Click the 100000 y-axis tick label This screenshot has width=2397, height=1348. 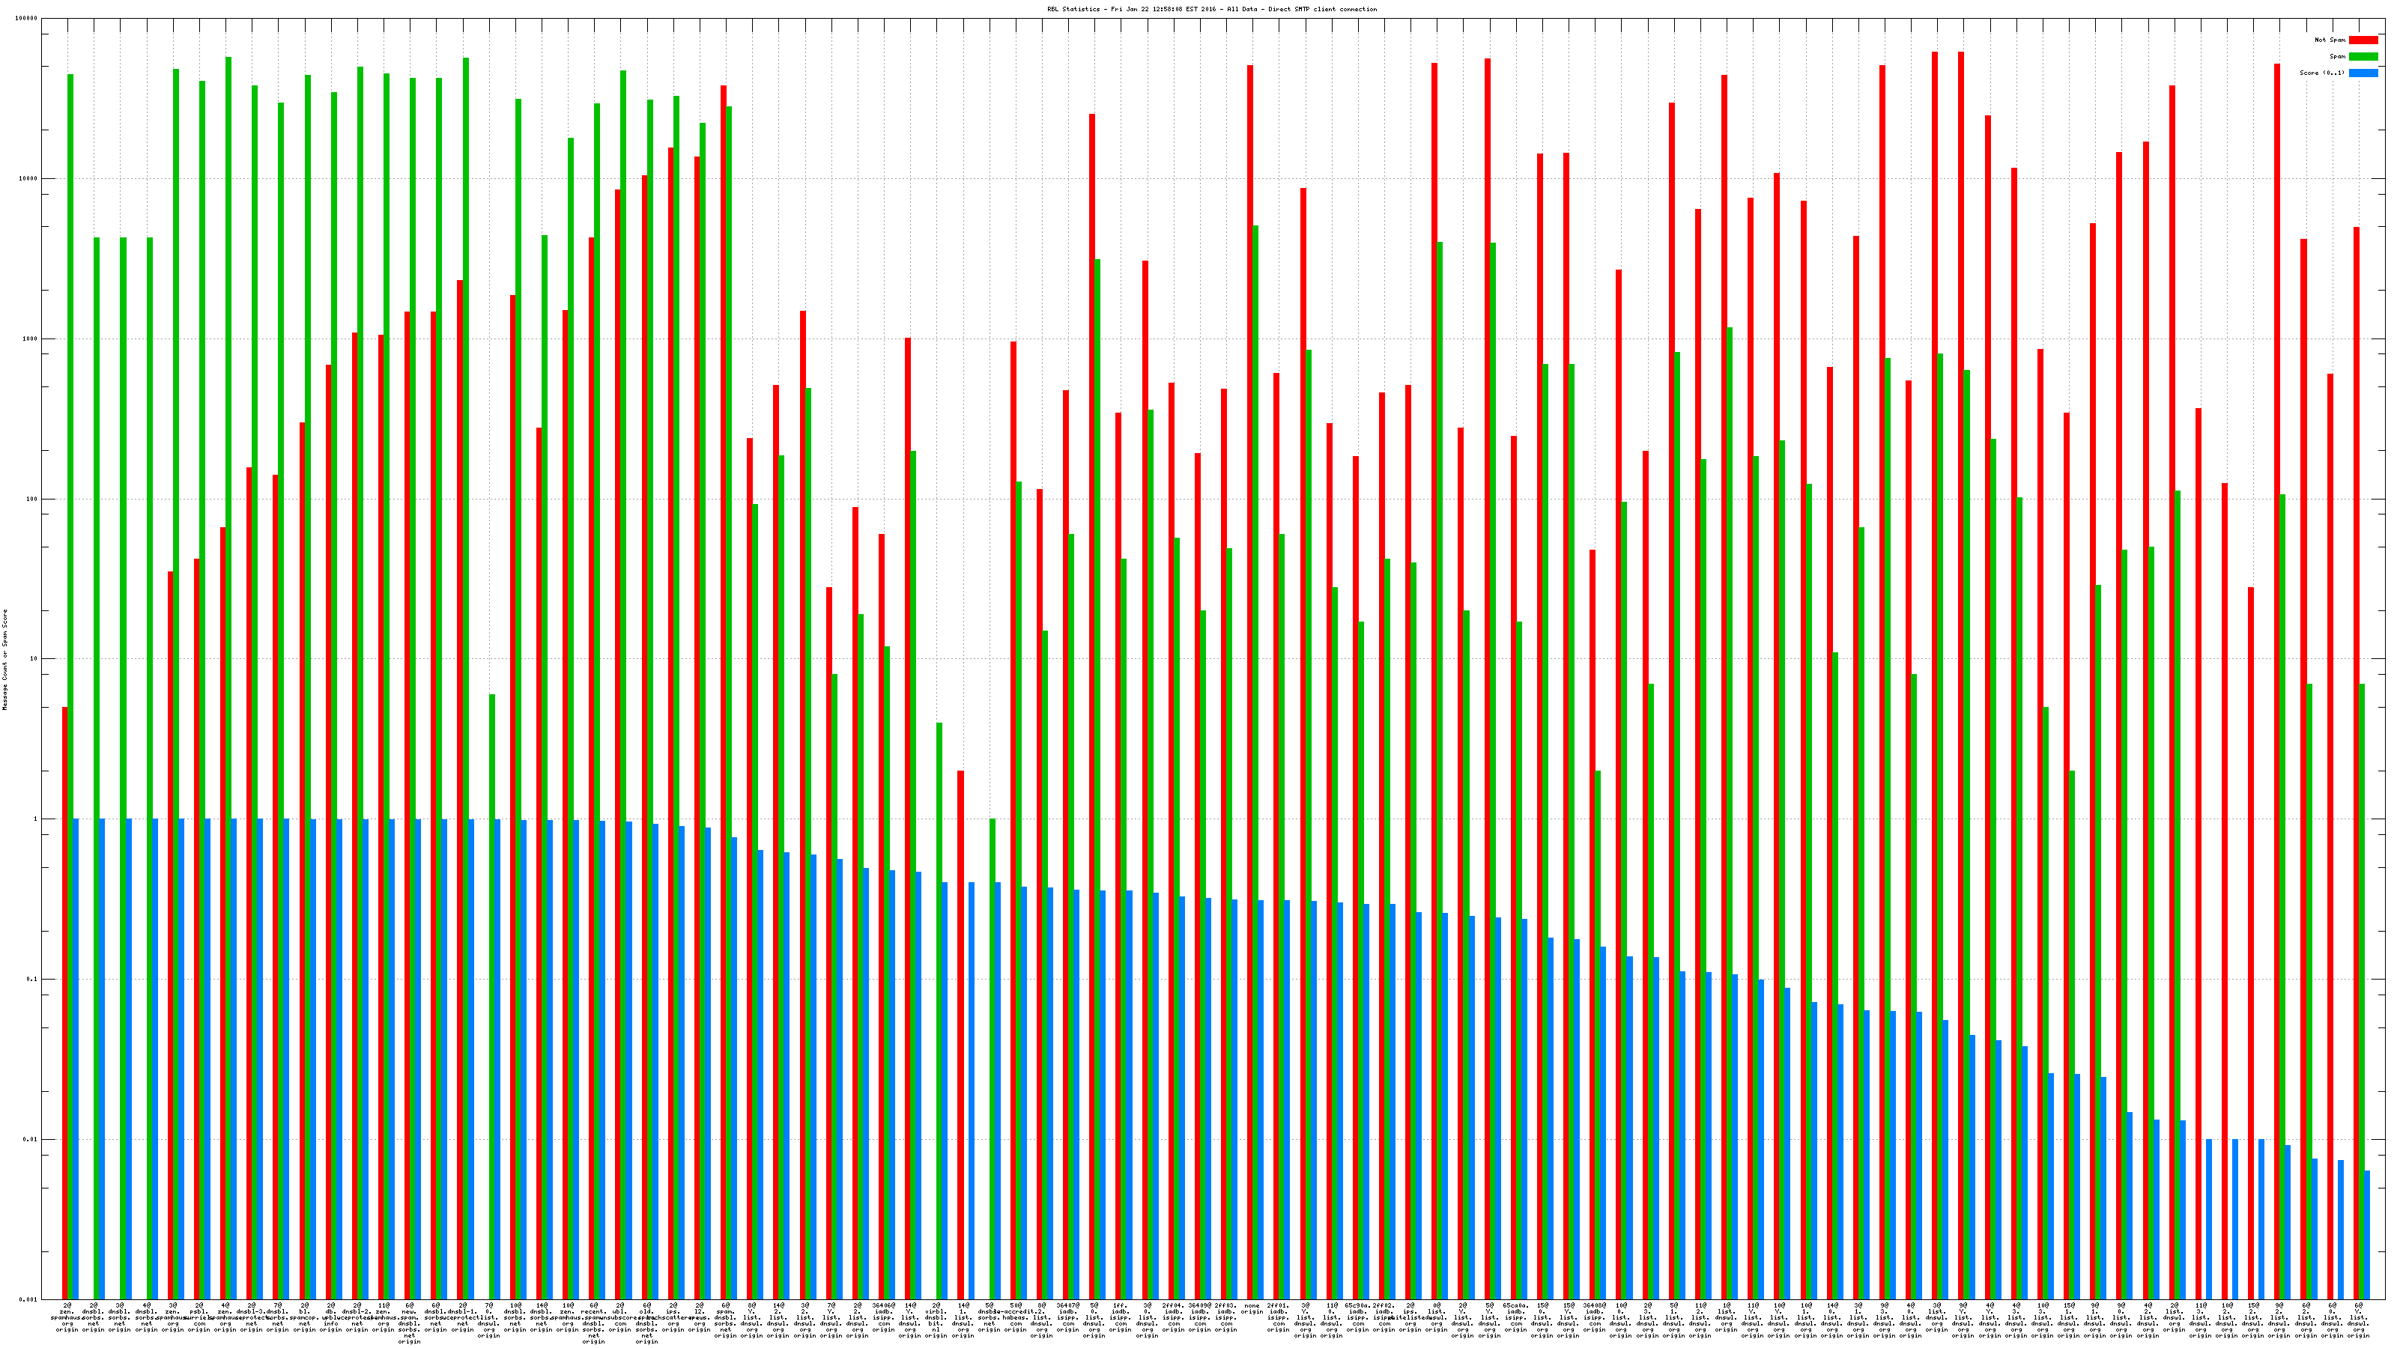pyautogui.click(x=26, y=19)
